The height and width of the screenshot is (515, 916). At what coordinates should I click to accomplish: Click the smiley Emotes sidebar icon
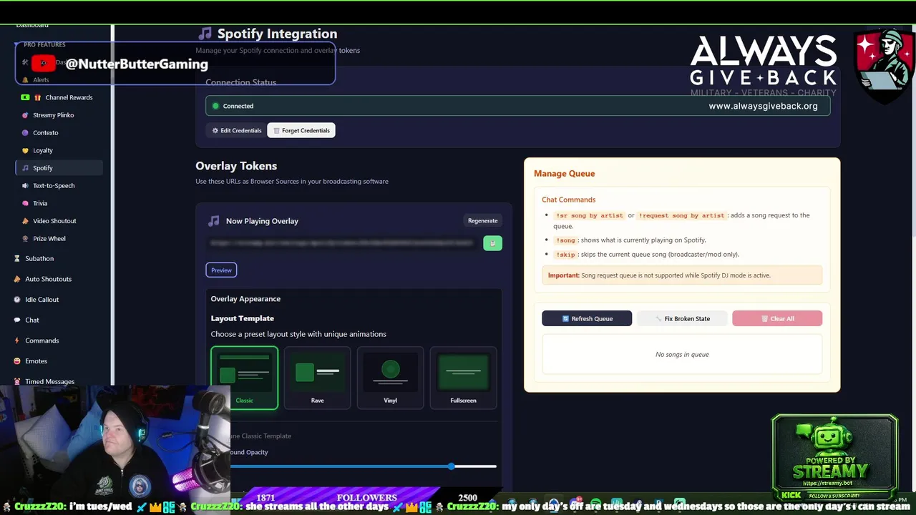click(x=17, y=361)
